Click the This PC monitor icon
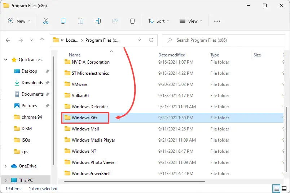290x193 pixels. tap(14, 180)
